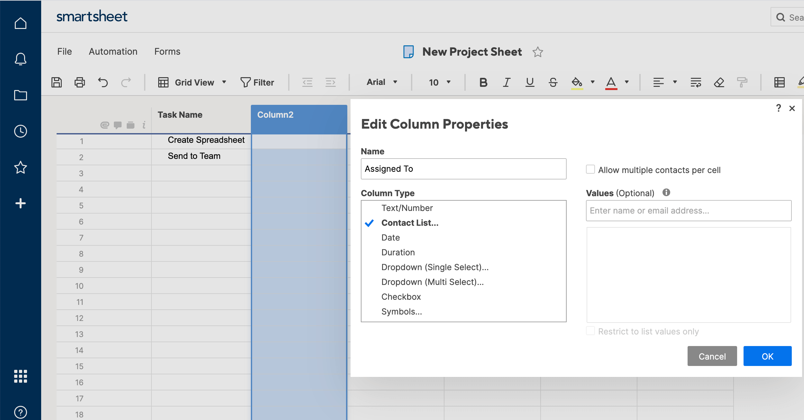Click the Cancel button to dismiss
Viewport: 804px width, 420px height.
[x=711, y=356]
